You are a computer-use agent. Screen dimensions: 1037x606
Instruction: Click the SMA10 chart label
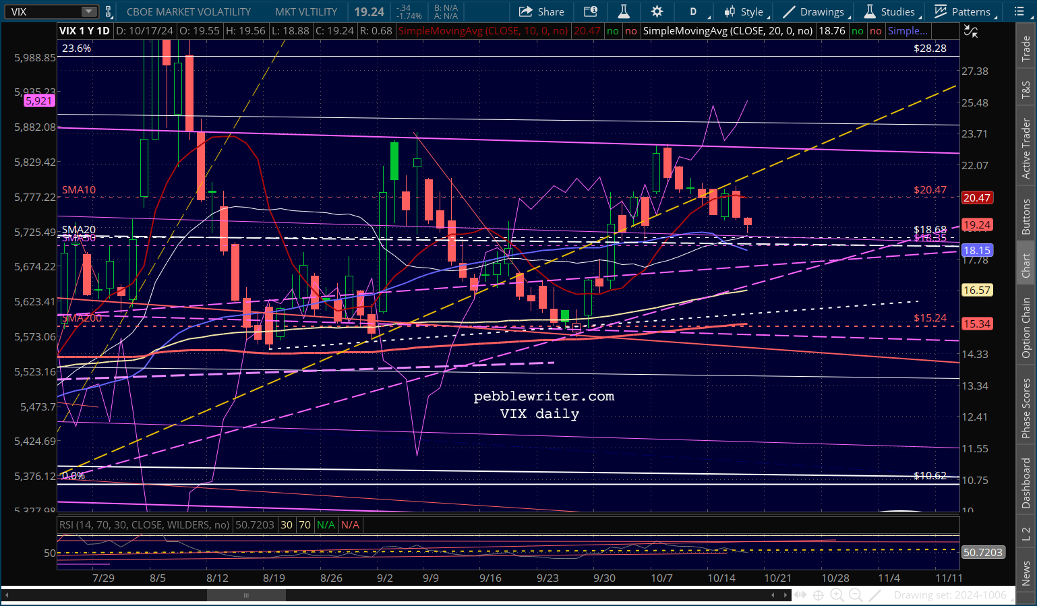click(x=79, y=190)
